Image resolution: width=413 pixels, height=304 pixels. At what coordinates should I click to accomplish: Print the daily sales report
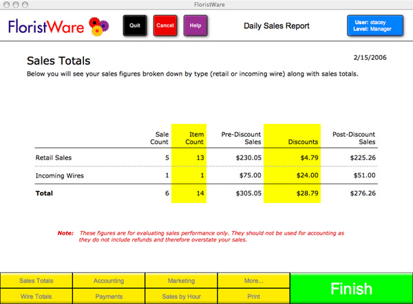[253, 296]
